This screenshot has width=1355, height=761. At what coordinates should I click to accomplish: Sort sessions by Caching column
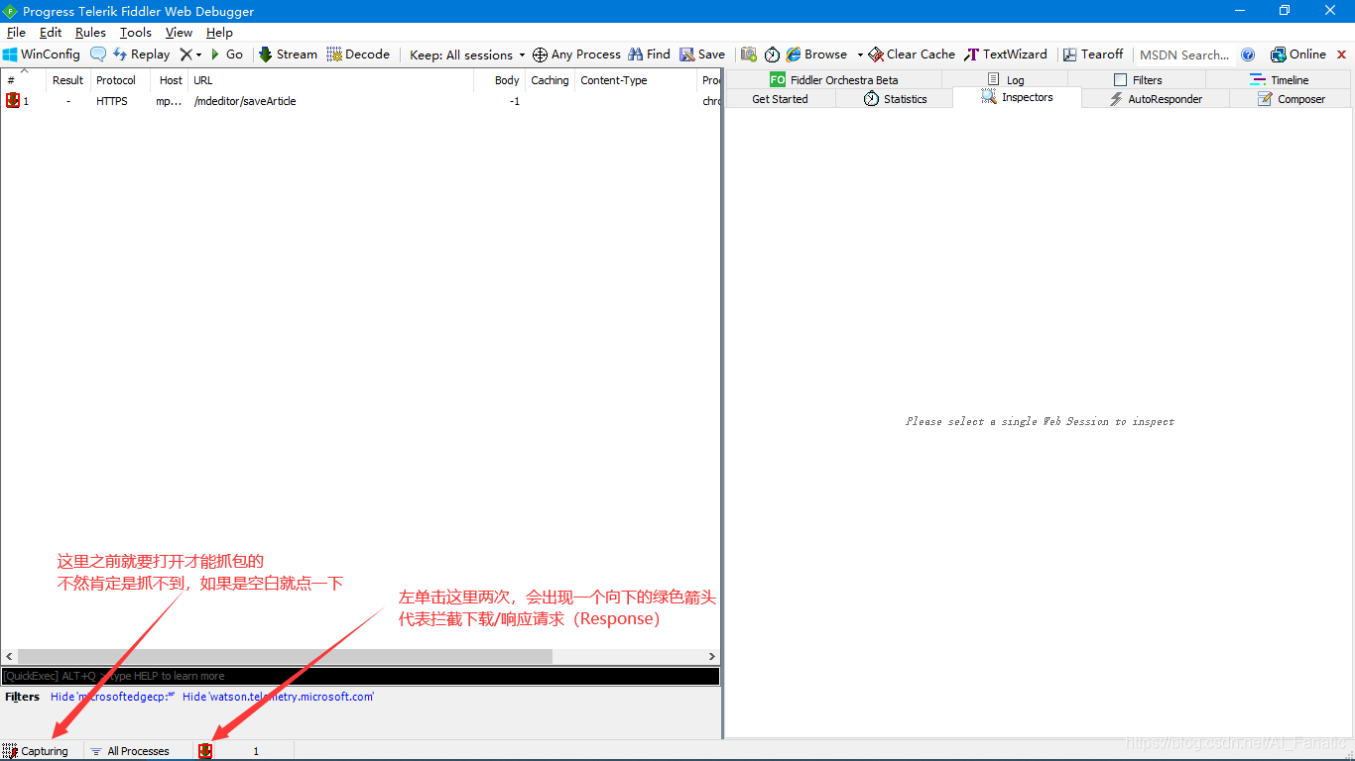pyautogui.click(x=550, y=80)
